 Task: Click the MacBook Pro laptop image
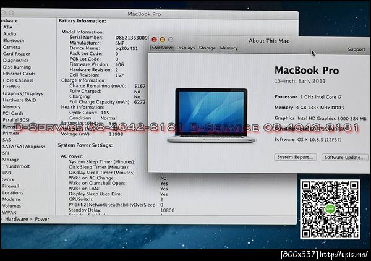(211, 116)
